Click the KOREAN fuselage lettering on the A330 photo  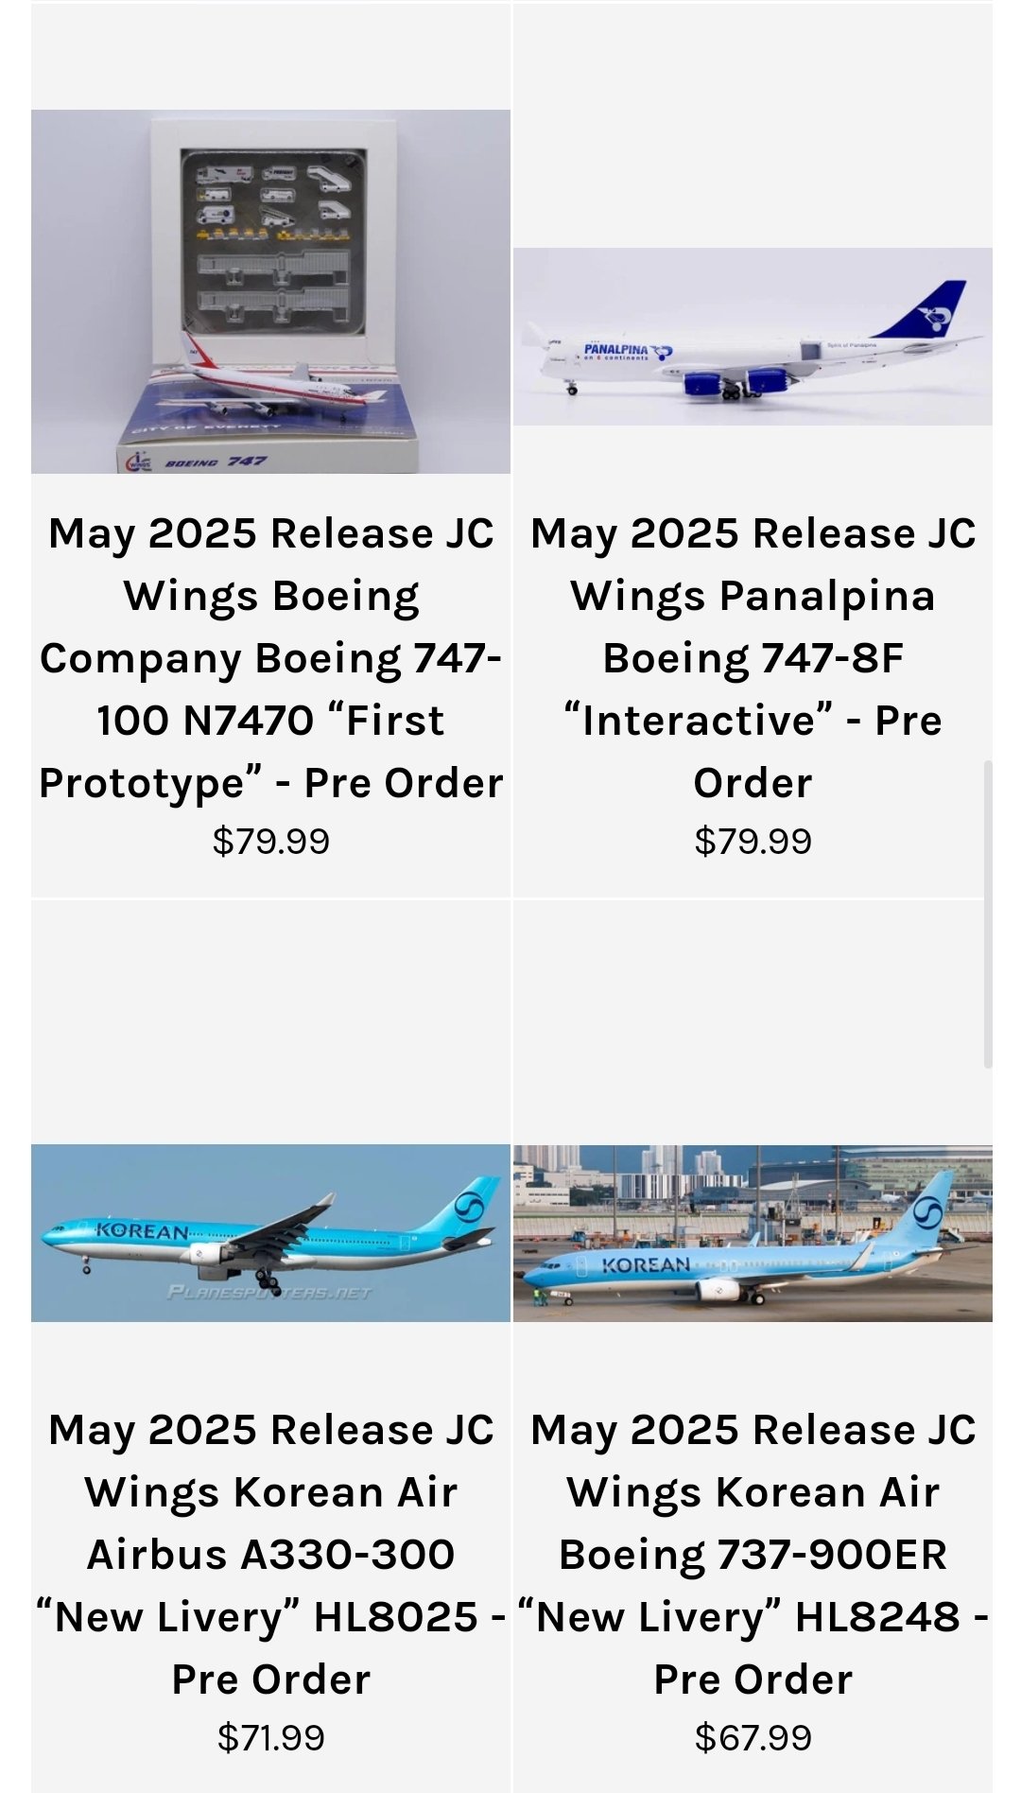(142, 1231)
